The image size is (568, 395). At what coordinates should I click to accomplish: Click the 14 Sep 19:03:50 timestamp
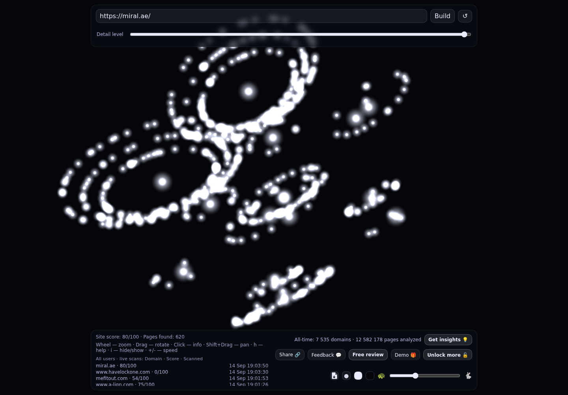(248, 366)
